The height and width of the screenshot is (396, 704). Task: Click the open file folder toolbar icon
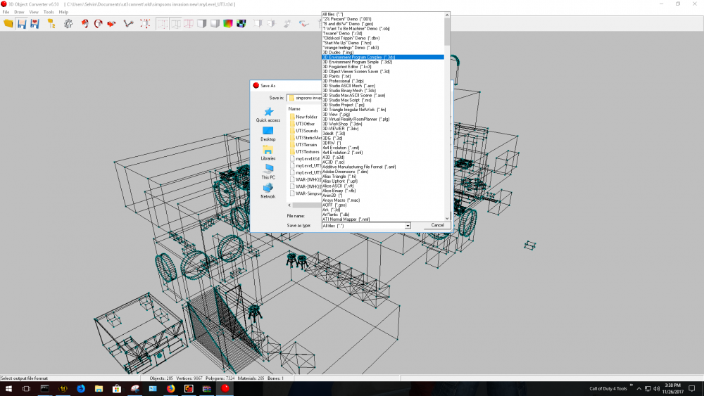pos(8,23)
